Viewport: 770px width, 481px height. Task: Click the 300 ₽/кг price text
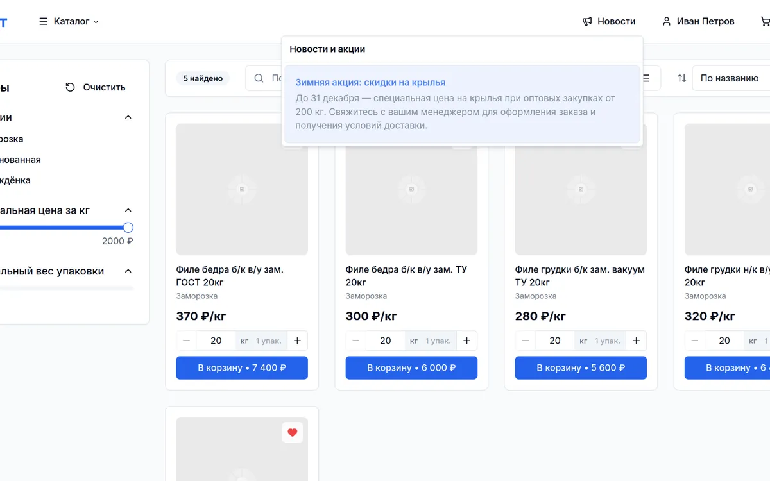tap(372, 316)
